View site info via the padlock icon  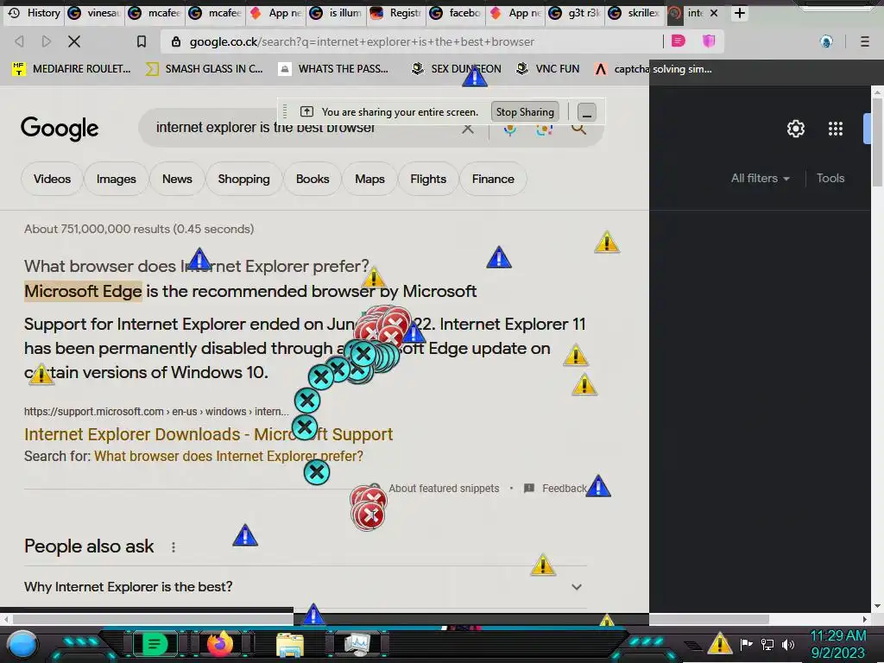tap(176, 41)
